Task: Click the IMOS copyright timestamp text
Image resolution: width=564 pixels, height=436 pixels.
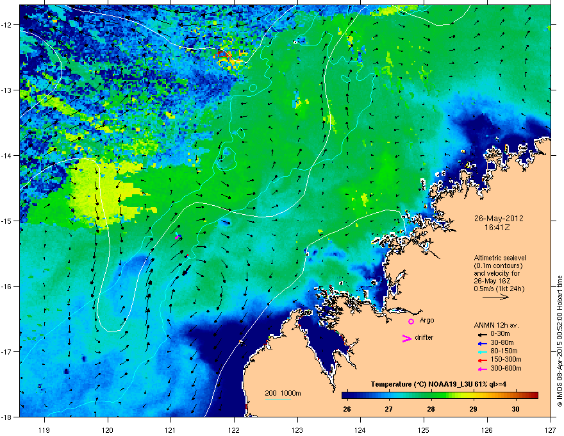Action: [x=560, y=341]
